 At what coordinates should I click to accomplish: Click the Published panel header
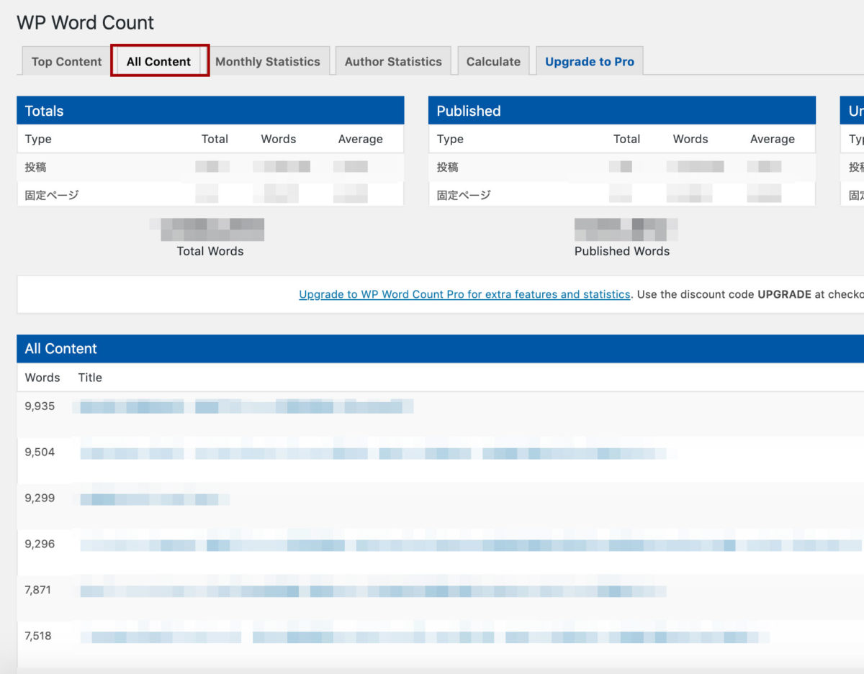tap(621, 111)
